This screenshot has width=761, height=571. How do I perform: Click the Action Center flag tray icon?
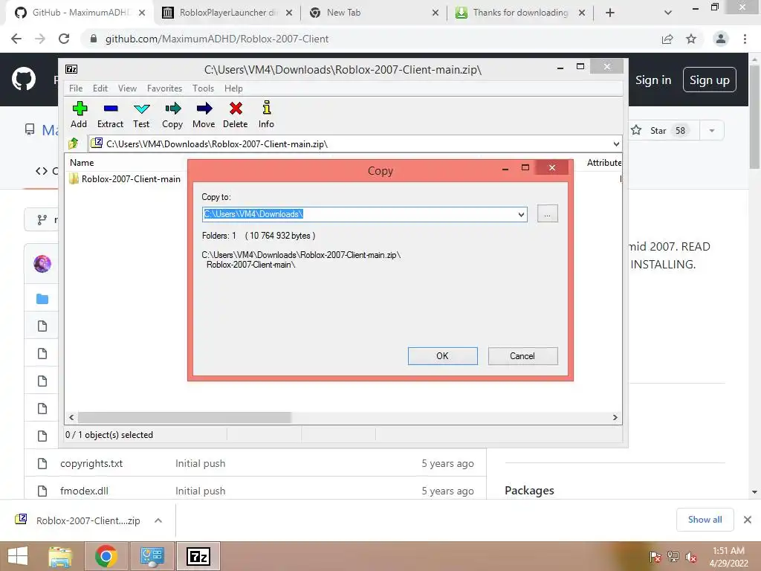655,557
